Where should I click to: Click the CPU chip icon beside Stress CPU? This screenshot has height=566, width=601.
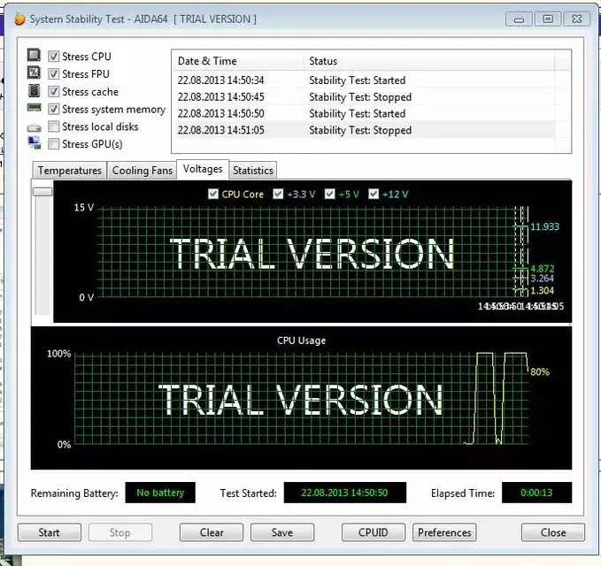click(34, 55)
